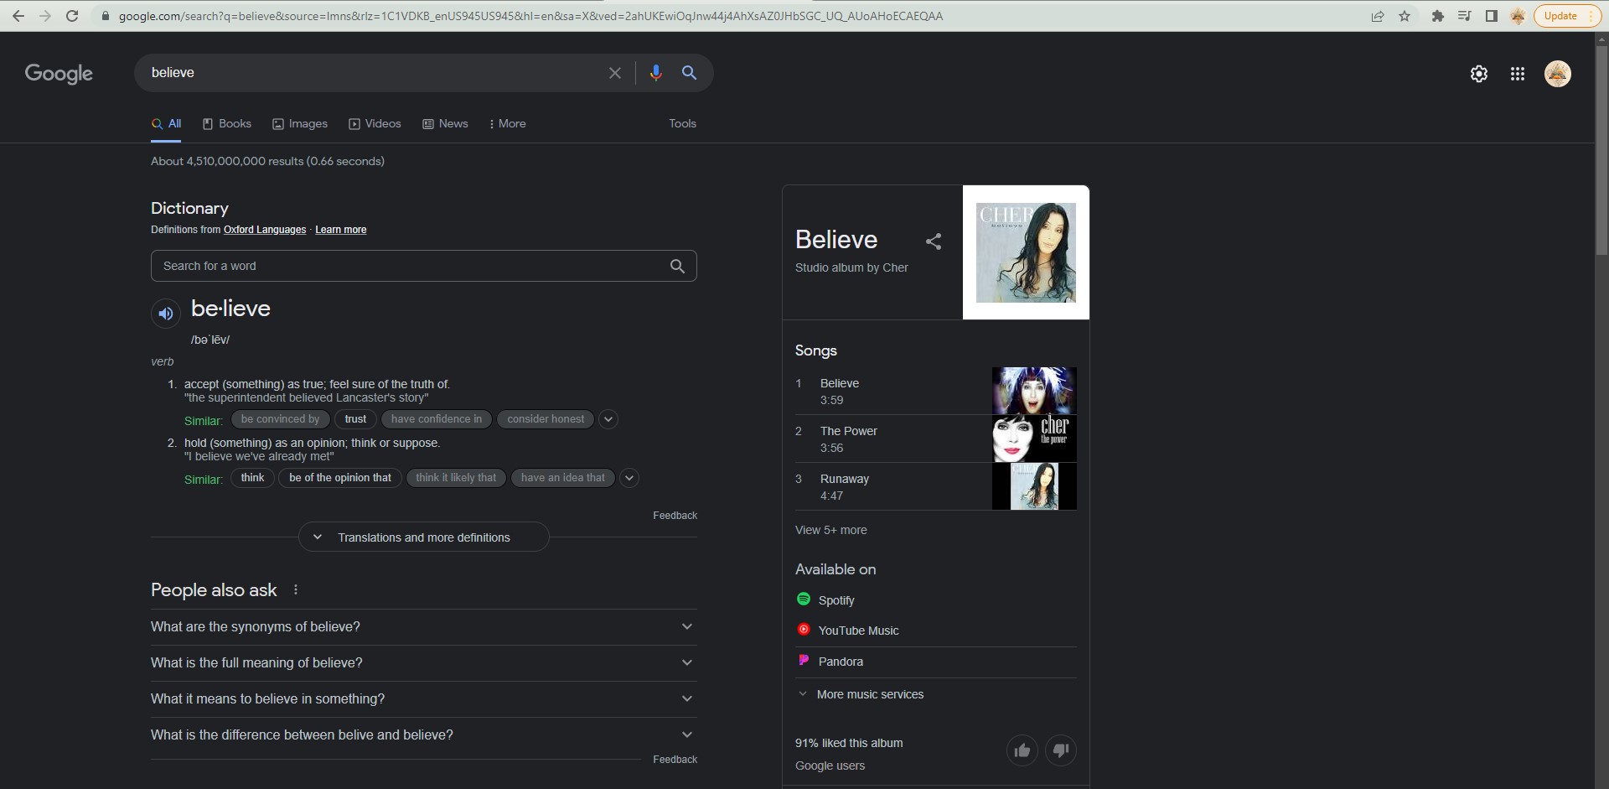
Task: Open the Oxford Languages link
Action: [265, 230]
